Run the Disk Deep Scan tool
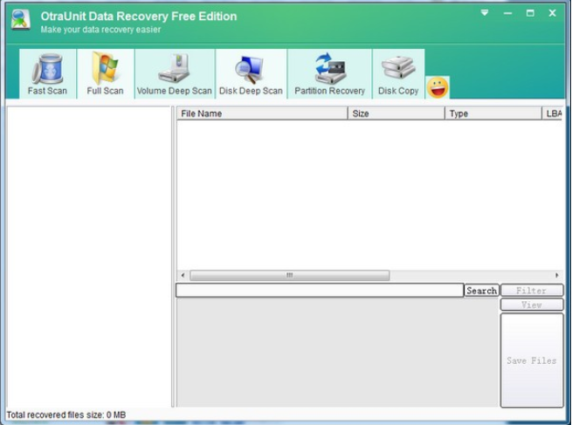This screenshot has height=425, width=572. click(x=251, y=74)
